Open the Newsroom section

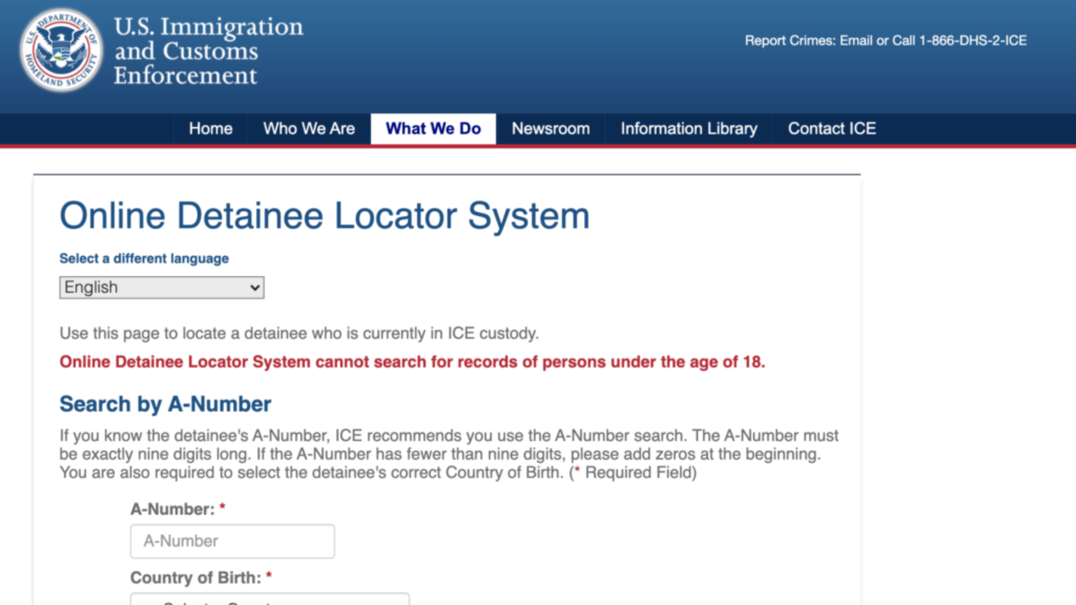point(550,128)
